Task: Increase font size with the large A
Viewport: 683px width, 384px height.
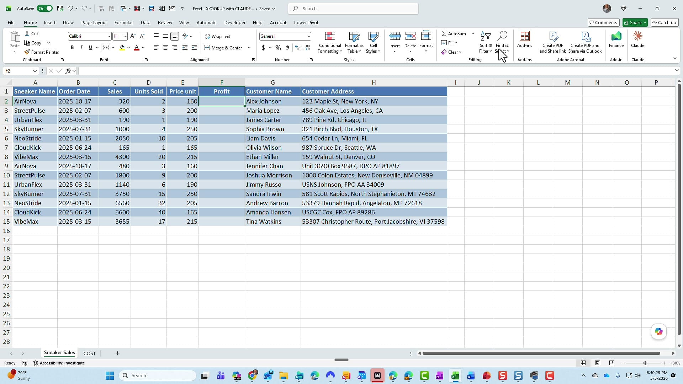Action: click(133, 36)
